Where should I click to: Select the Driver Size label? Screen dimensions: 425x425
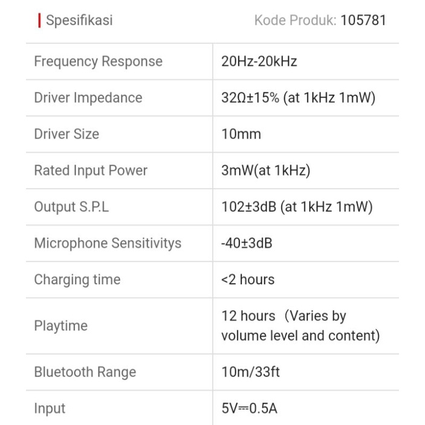pyautogui.click(x=67, y=134)
